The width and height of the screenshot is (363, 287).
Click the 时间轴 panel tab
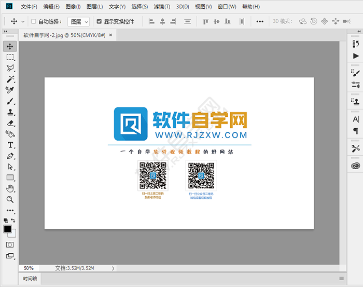click(30, 279)
